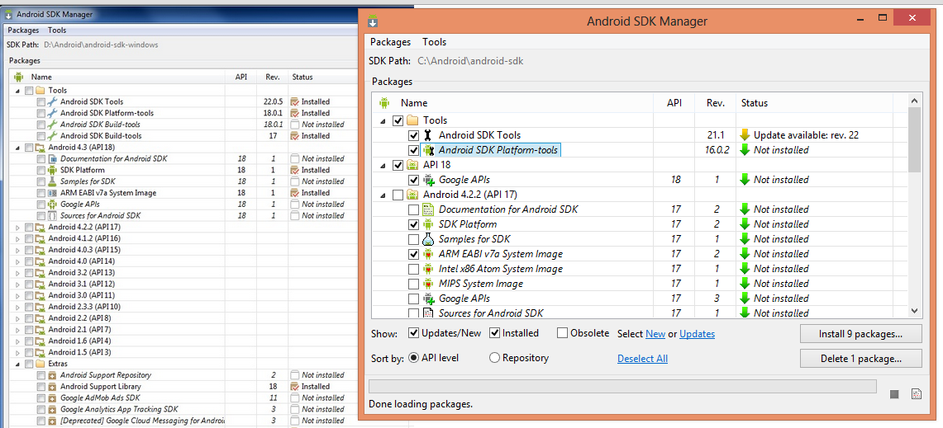
Task: Expand Android 4.0.3 (API 15) in background window
Action: point(17,250)
